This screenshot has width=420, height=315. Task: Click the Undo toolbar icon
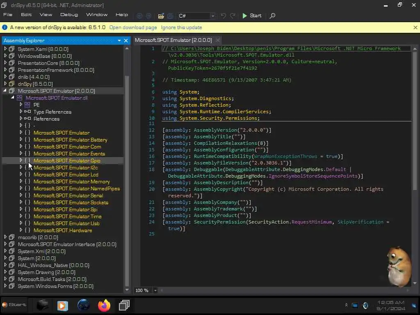point(223,16)
